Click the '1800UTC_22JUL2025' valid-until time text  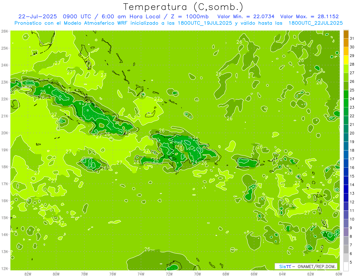point(316,23)
